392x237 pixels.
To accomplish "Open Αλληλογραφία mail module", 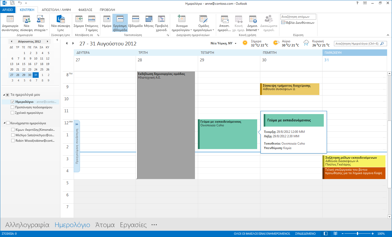I will tap(27, 225).
